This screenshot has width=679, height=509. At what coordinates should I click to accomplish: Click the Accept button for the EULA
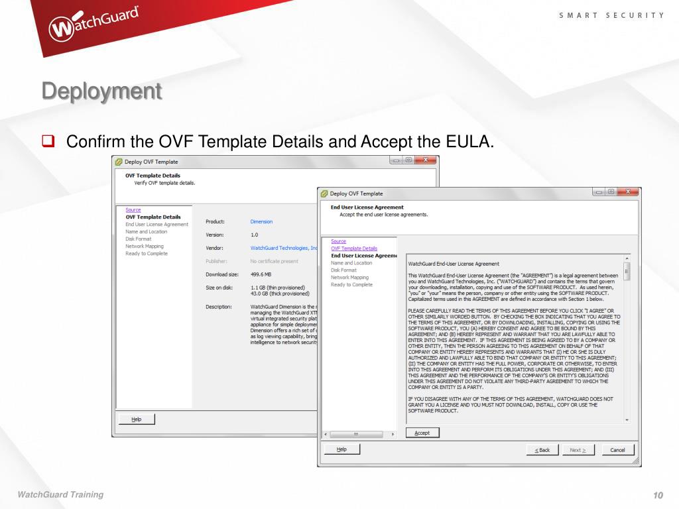[422, 433]
